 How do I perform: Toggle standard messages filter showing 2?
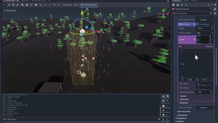point(165,106)
